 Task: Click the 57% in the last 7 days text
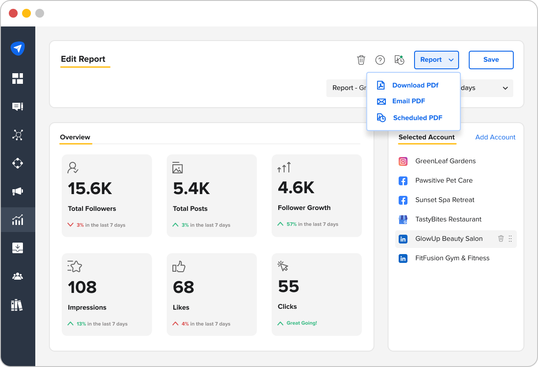coord(312,224)
